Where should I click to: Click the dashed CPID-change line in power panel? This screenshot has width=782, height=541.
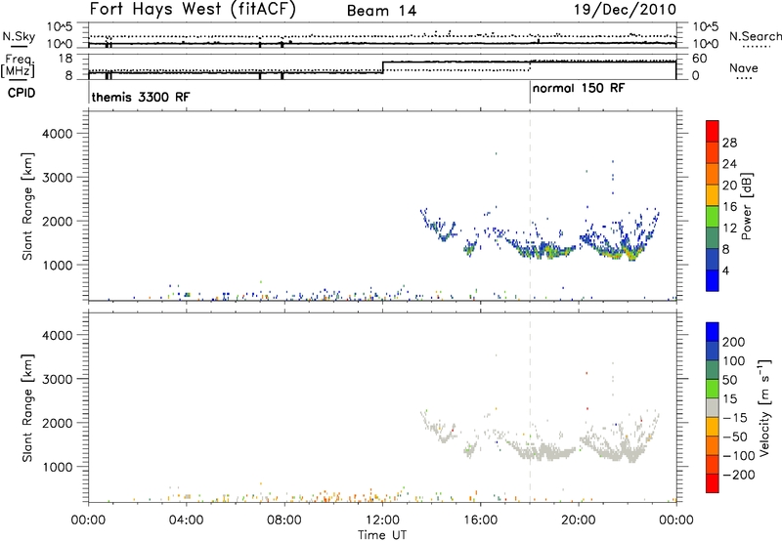point(530,206)
